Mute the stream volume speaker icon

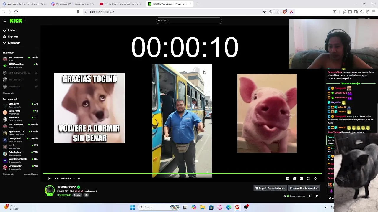(56, 178)
